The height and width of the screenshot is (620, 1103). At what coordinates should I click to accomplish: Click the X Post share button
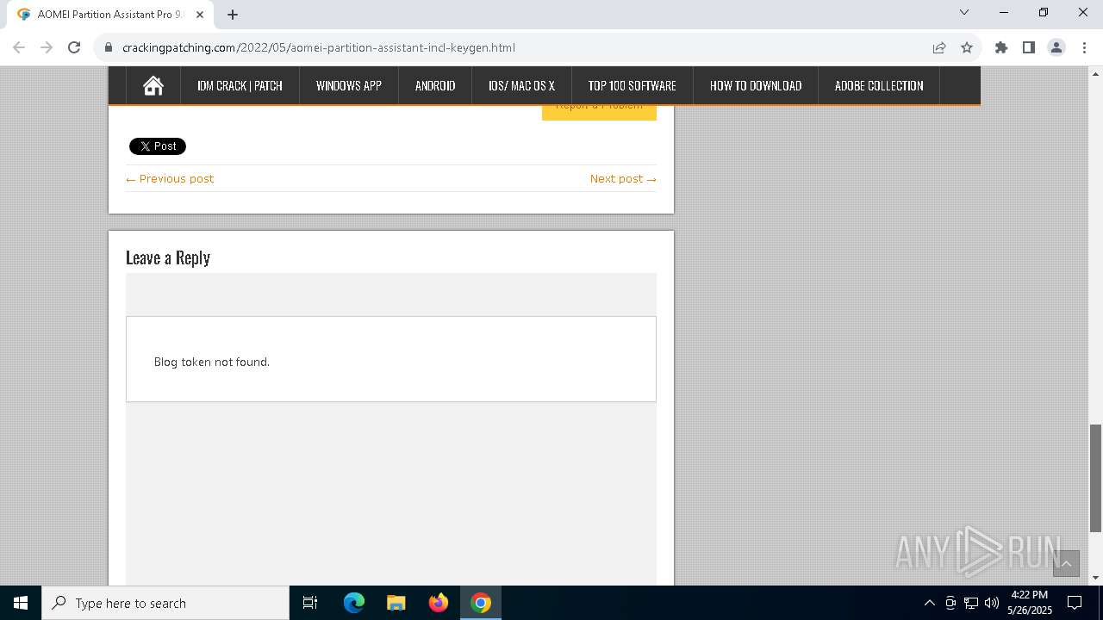coord(158,146)
